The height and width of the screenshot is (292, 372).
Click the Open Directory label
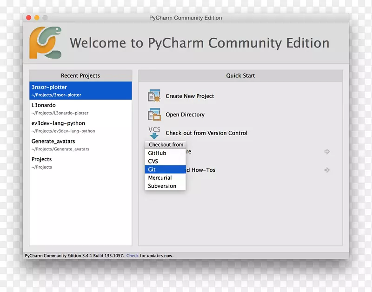pos(185,115)
